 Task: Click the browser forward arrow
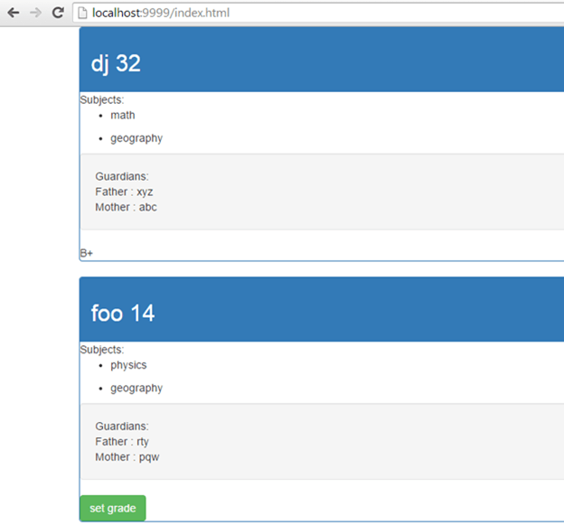click(x=35, y=13)
